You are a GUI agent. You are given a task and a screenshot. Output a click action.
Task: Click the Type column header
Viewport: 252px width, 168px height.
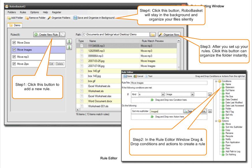point(82,41)
